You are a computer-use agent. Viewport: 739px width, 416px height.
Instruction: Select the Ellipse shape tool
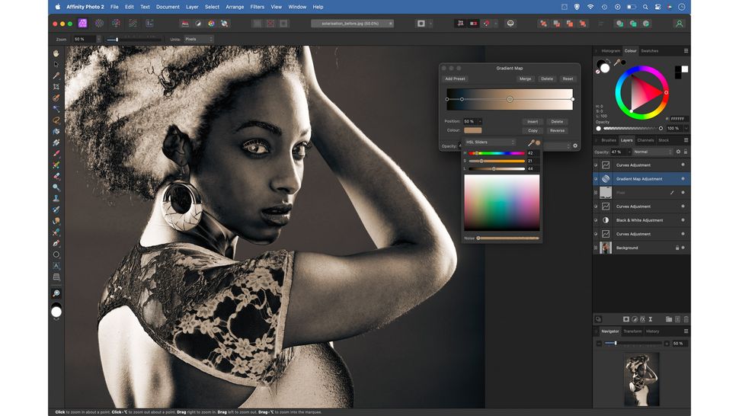pos(56,254)
